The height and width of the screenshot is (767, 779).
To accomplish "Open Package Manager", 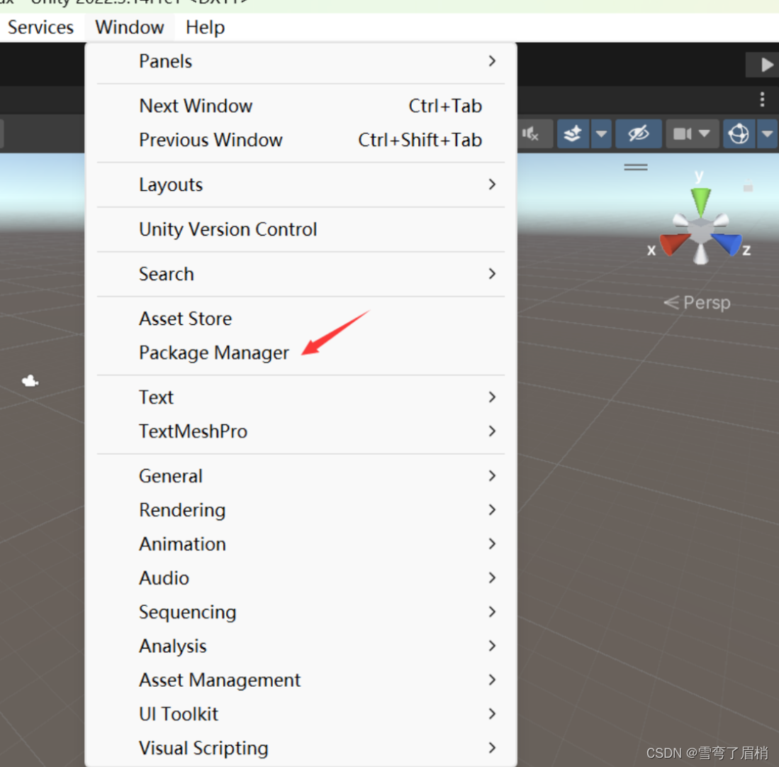I will coord(301,353).
